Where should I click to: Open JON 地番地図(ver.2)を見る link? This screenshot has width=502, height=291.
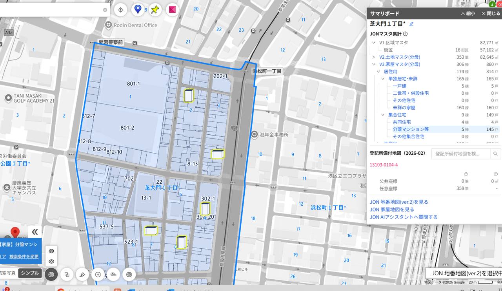point(399,202)
